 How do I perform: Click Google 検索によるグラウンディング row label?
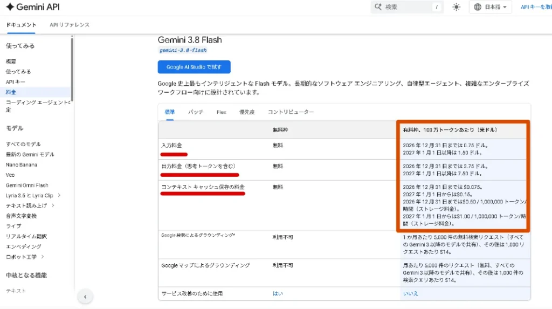198,235
